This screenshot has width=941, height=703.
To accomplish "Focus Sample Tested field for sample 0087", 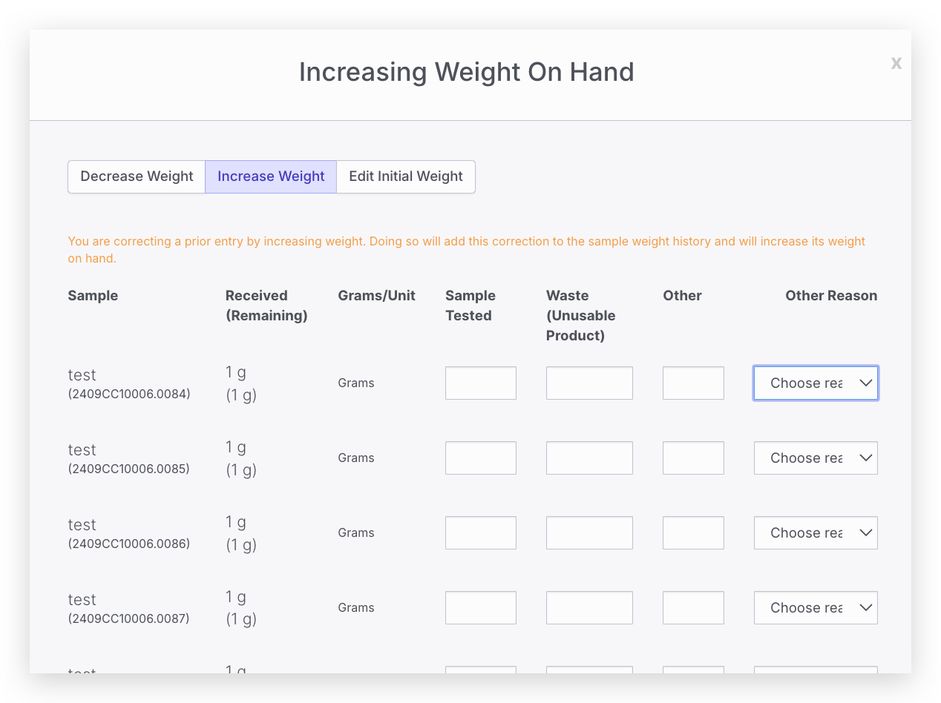I will click(x=481, y=608).
